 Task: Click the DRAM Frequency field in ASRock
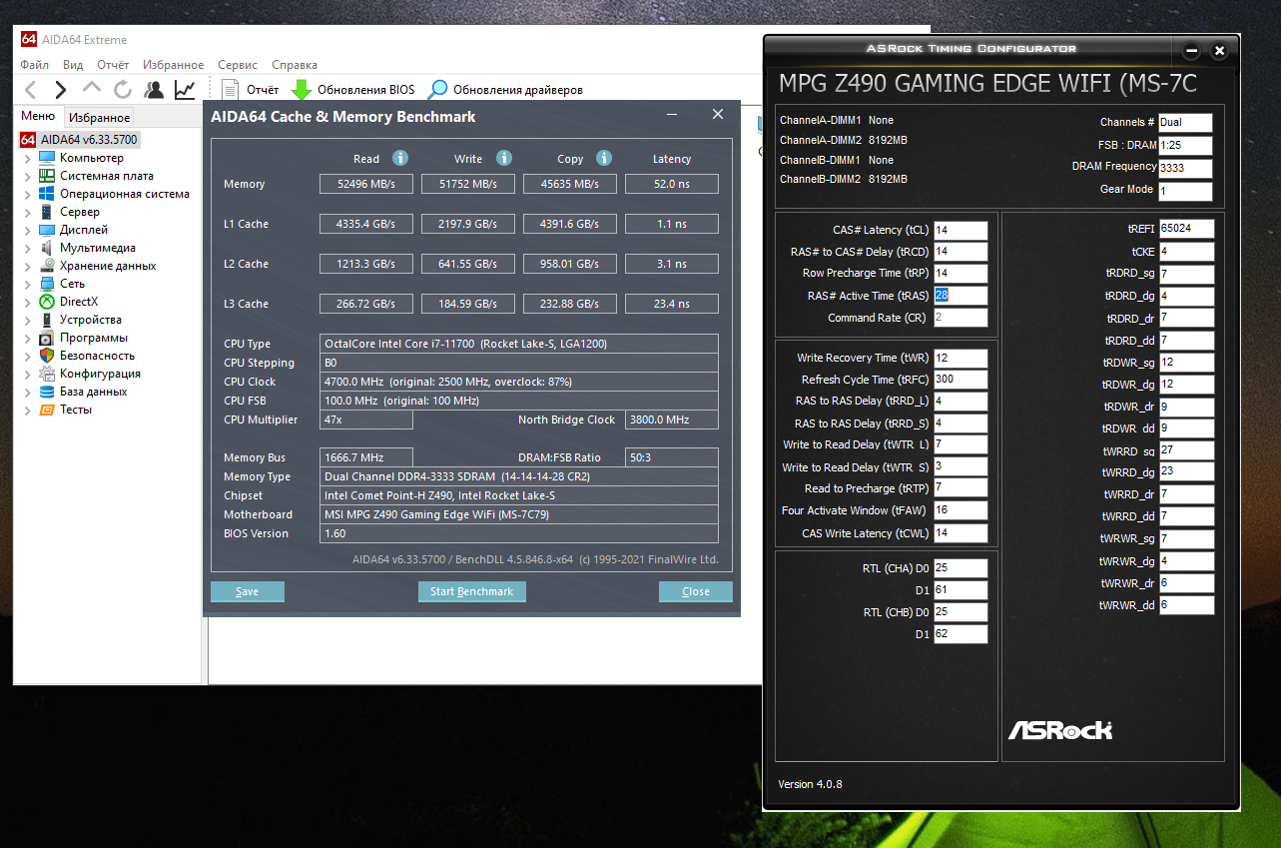pyautogui.click(x=1186, y=168)
